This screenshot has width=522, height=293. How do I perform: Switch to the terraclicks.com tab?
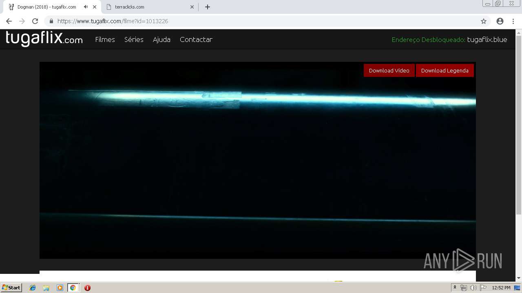pos(150,7)
